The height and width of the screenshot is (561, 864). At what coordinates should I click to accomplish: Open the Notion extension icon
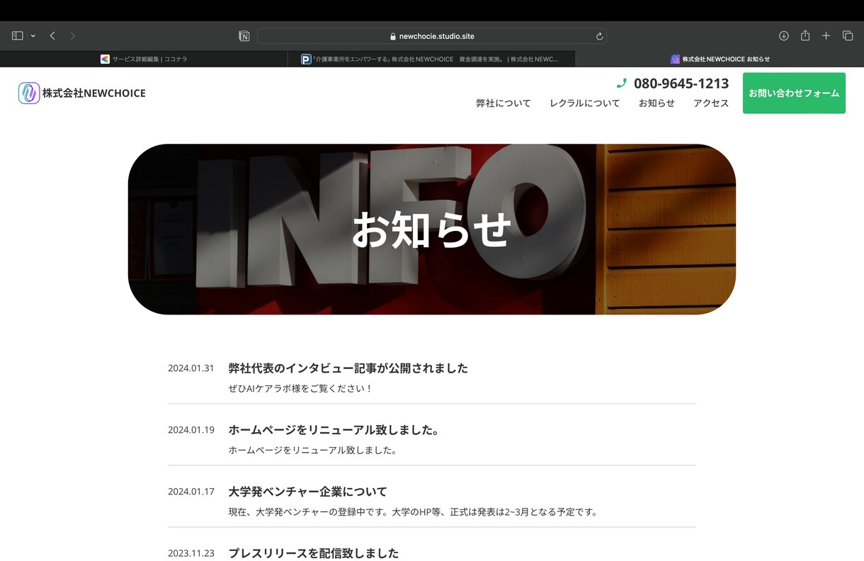point(244,36)
